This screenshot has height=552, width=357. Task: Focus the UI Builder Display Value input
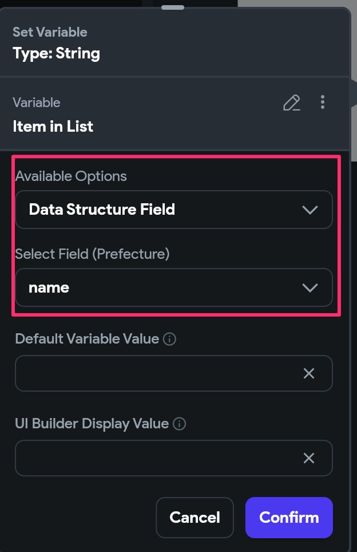(154, 458)
